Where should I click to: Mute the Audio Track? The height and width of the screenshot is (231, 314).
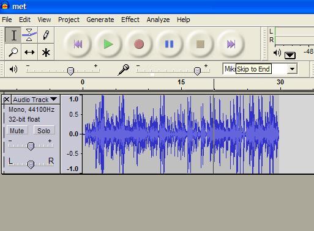click(x=17, y=131)
